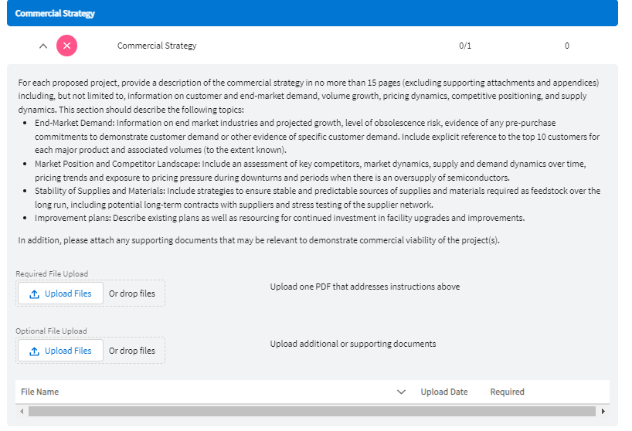Click the horizontal scrollbar thumb of file table
Image resolution: width=632 pixels, height=431 pixels.
pos(309,411)
